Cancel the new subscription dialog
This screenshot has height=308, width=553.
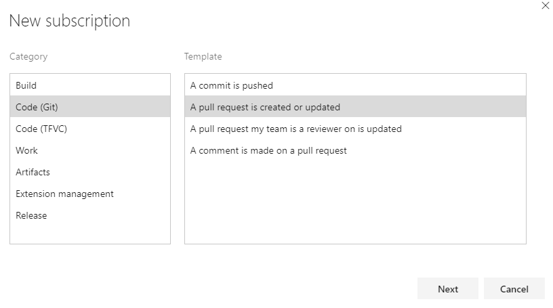click(514, 289)
